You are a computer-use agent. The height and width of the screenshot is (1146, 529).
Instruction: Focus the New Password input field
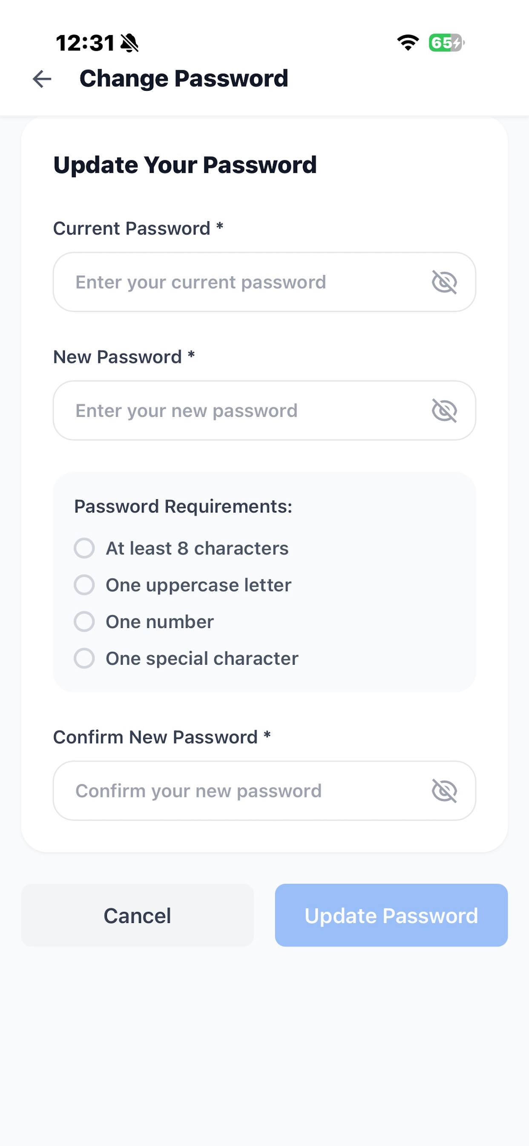click(264, 410)
